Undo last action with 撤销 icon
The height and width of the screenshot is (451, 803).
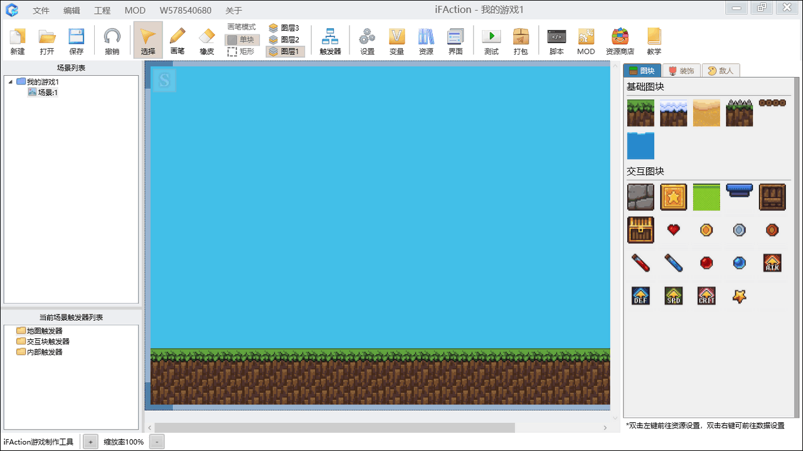112,41
